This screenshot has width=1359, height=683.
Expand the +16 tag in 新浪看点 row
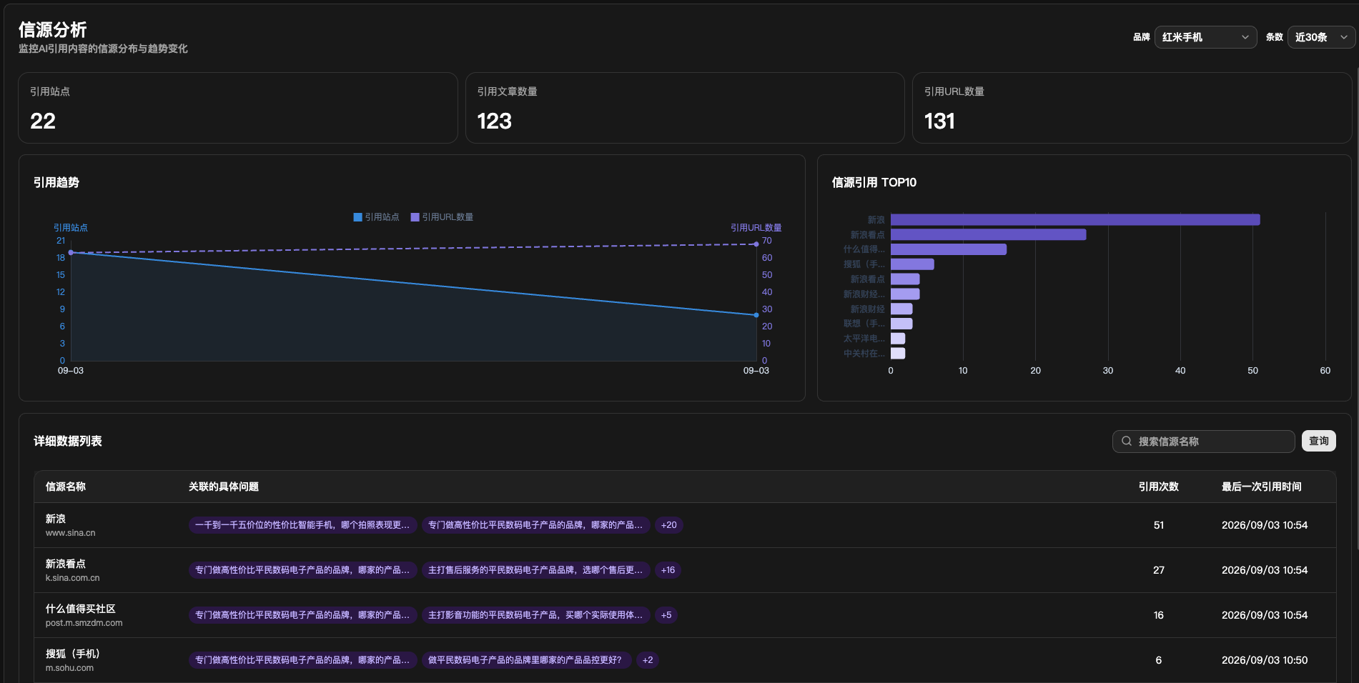coord(668,570)
